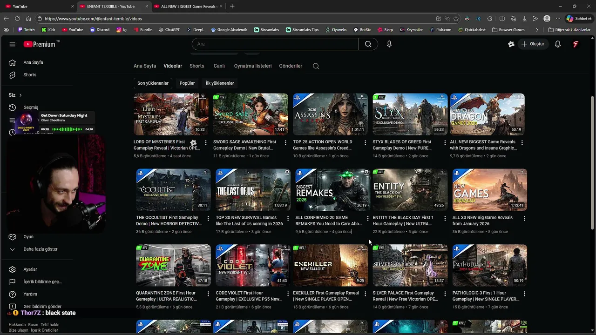Click the Edge share arrow icon
This screenshot has width=596, height=335.
[536, 19]
